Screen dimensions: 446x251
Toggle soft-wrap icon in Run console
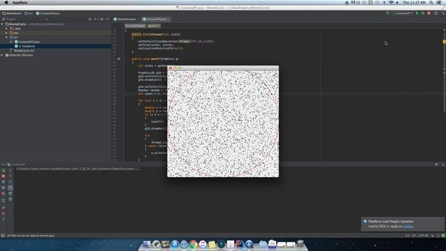click(x=10, y=182)
